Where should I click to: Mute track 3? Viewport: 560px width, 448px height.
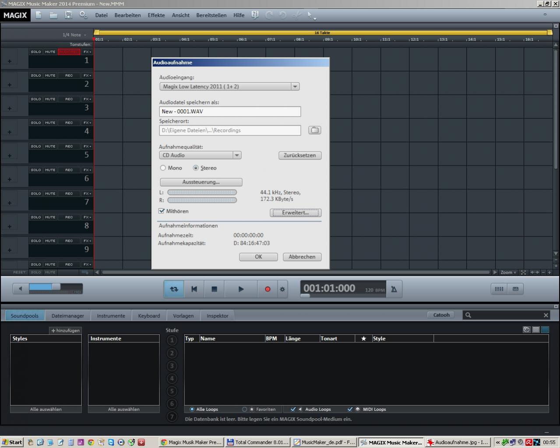click(x=50, y=99)
